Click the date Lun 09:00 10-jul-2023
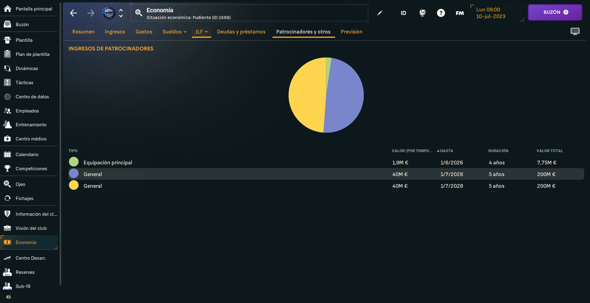590x303 pixels. pyautogui.click(x=491, y=13)
